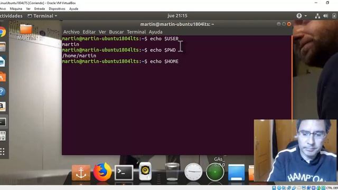Open VirtualBox Máquina menu
The image size is (338, 190).
pyautogui.click(x=16, y=9)
